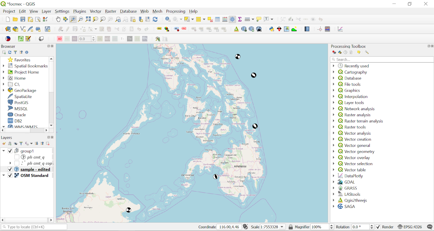Open the scale dropdown list
Image resolution: width=434 pixels, height=231 pixels.
click(282, 227)
